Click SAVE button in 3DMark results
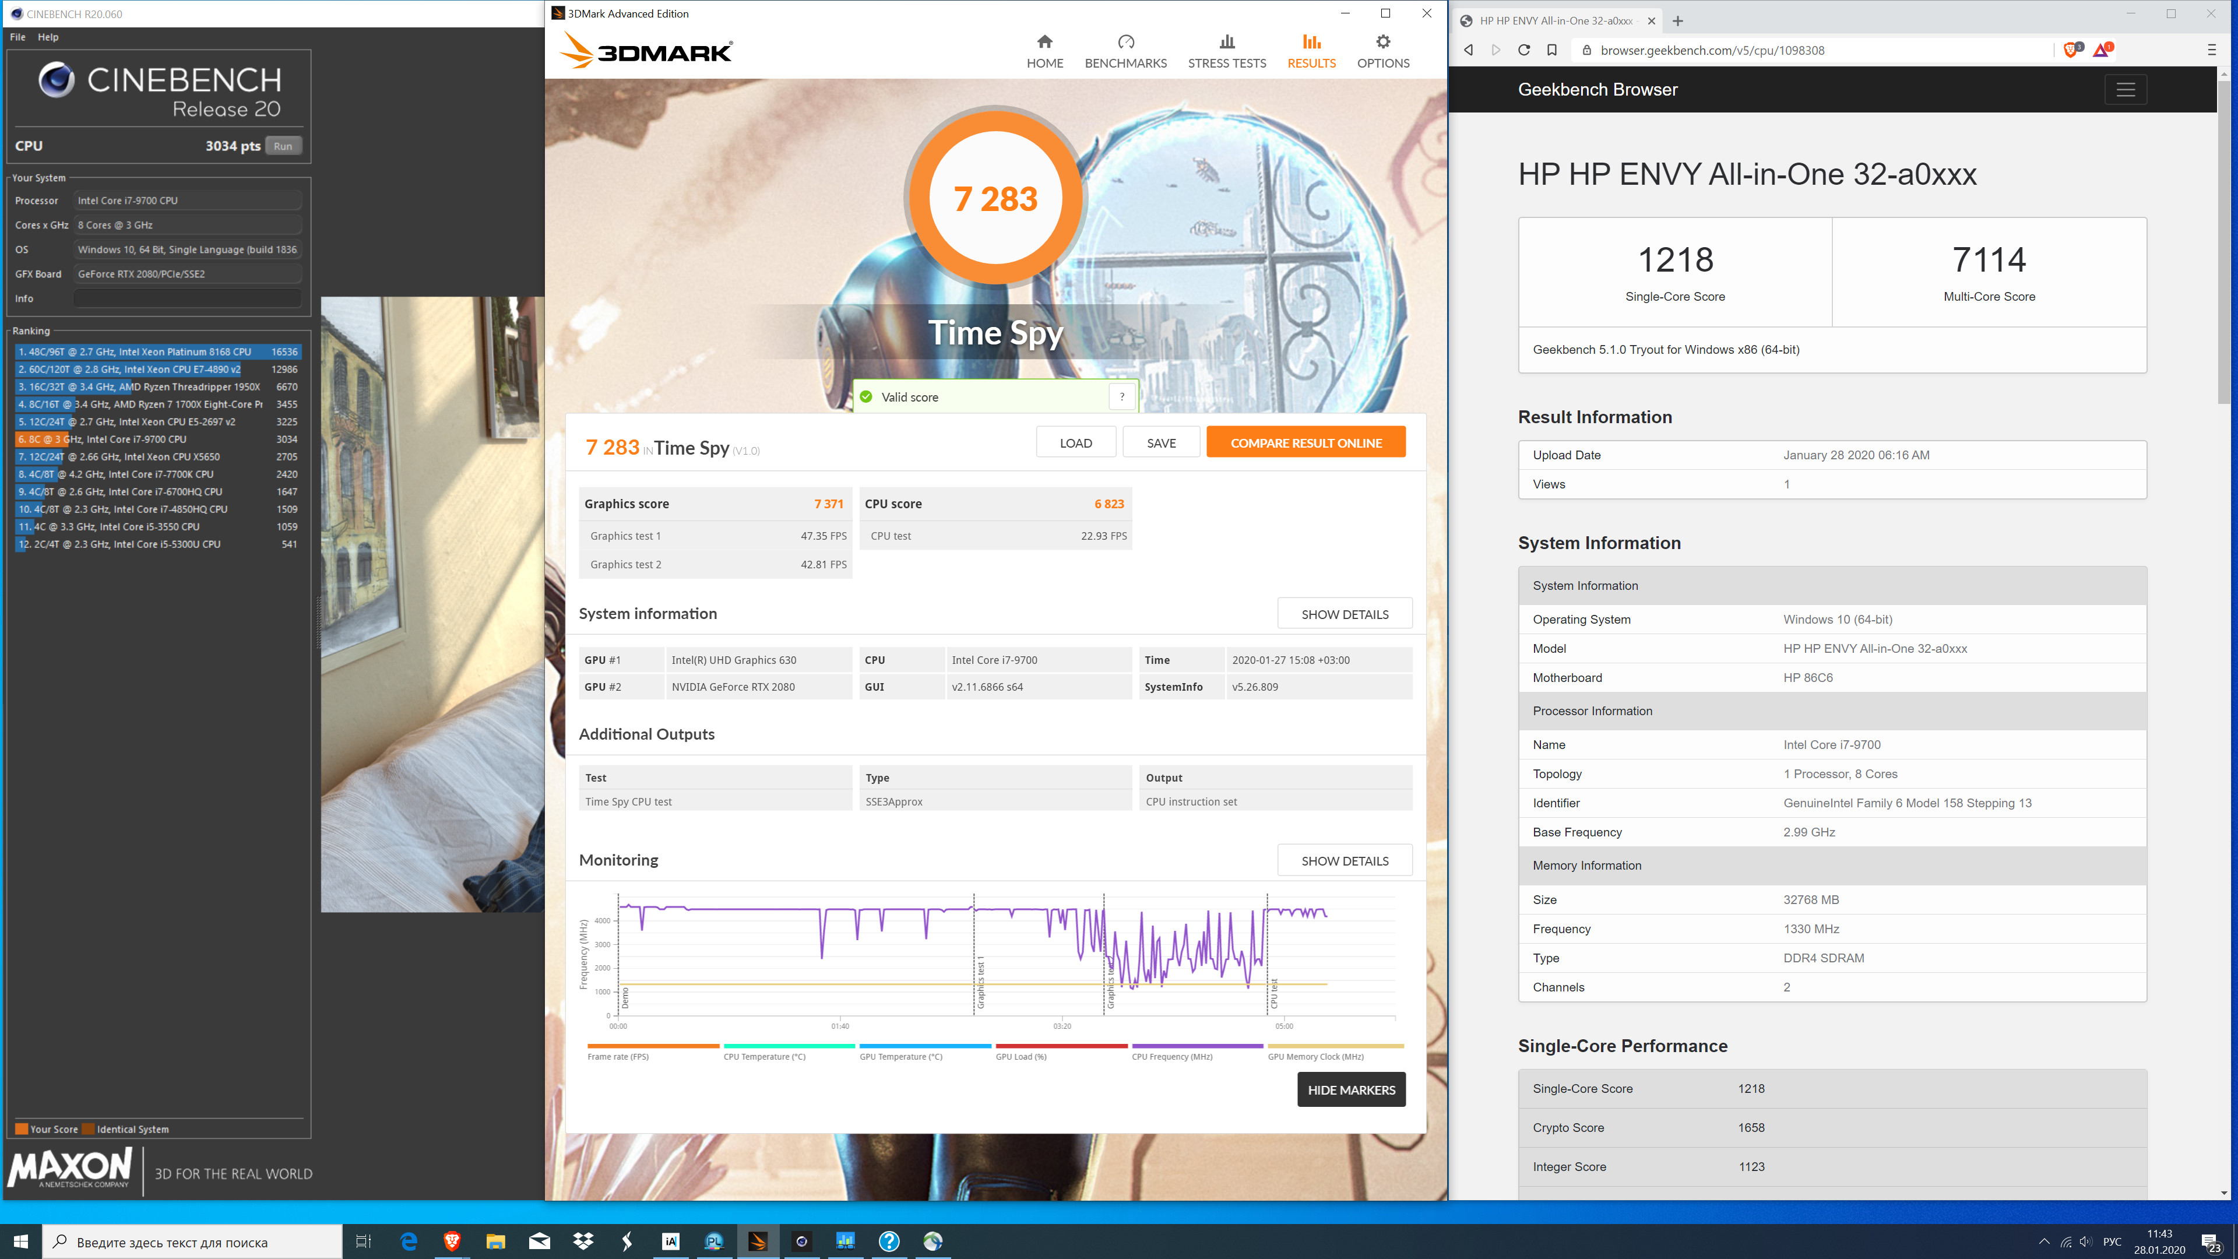 click(1161, 442)
